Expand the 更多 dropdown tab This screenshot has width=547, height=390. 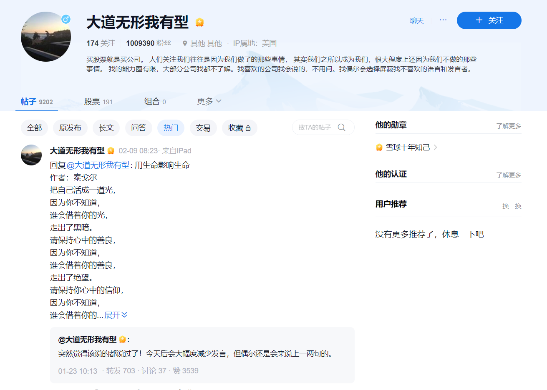[x=209, y=101]
